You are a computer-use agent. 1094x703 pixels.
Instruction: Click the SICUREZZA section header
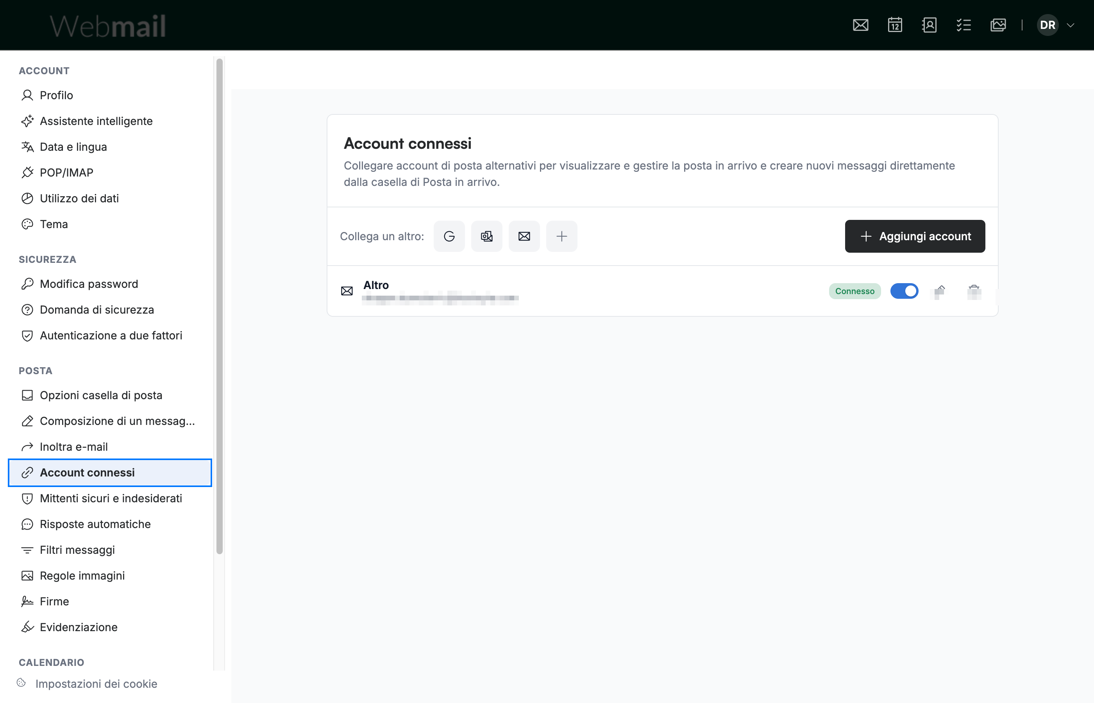(x=48, y=259)
